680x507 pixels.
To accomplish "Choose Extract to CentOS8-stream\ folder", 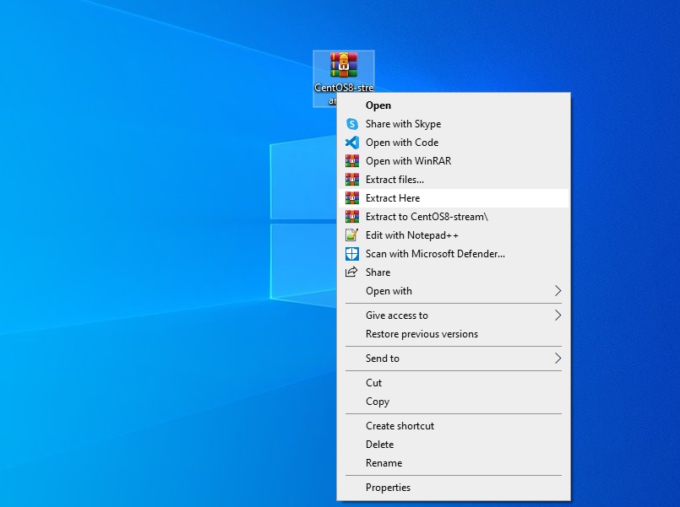I will point(453,217).
